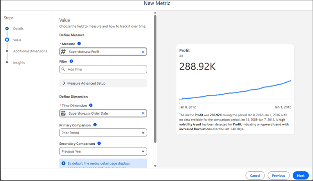Click the Value step circle indicator
The width and height of the screenshot is (313, 181).
click(x=7, y=40)
